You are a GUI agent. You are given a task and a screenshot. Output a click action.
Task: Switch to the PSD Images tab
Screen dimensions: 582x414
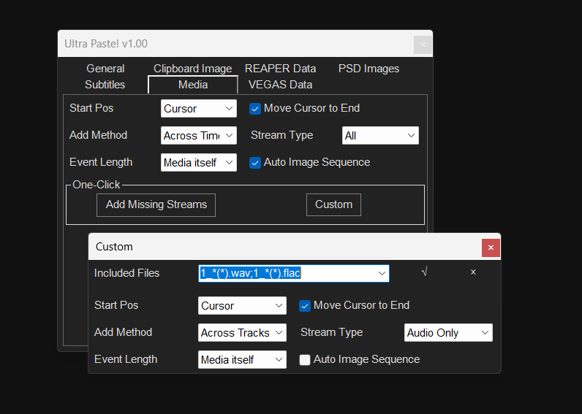[x=369, y=69]
